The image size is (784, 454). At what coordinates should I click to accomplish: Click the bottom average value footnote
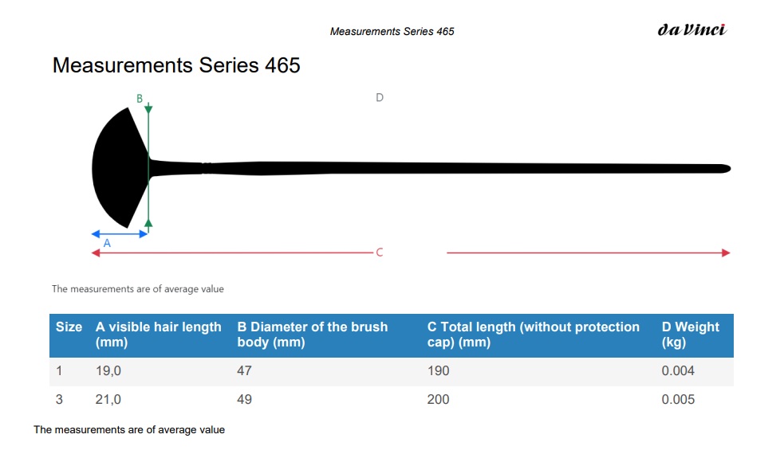pyautogui.click(x=129, y=430)
